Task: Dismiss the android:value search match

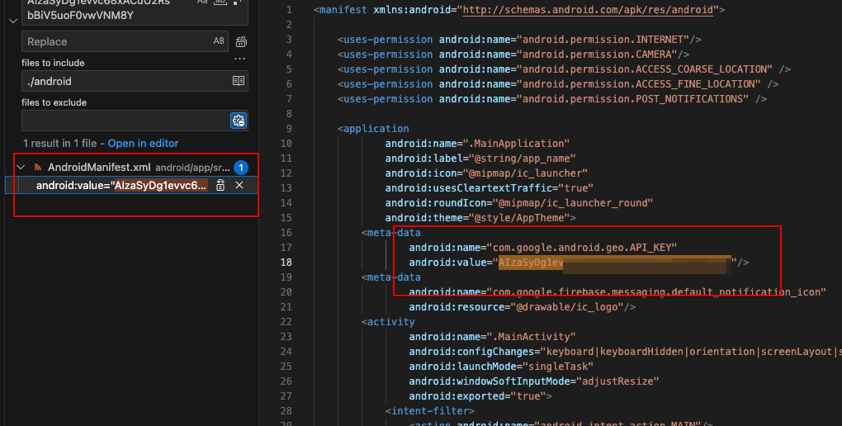Action: click(239, 185)
